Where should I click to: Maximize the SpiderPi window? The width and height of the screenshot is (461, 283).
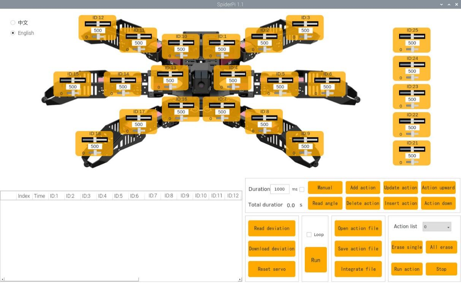pyautogui.click(x=449, y=4)
